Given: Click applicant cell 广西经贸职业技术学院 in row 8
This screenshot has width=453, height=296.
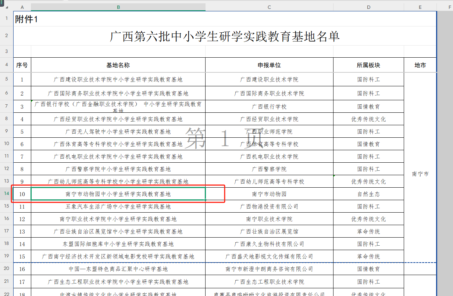Looking at the screenshot, I should click(x=269, y=119).
